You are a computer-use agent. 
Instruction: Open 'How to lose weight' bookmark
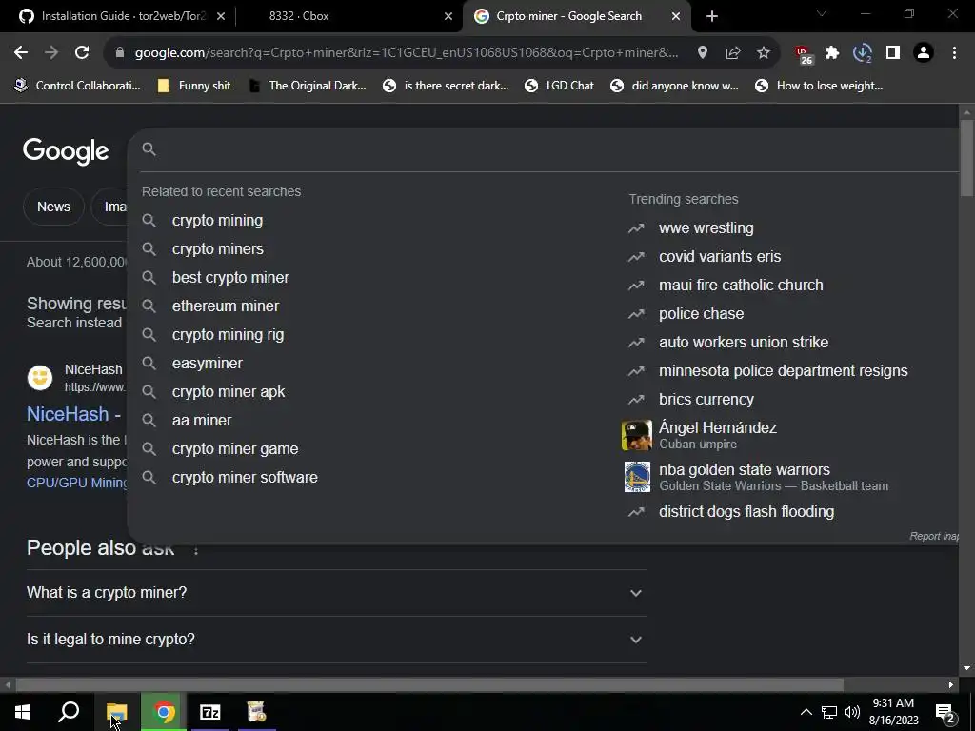pos(818,86)
